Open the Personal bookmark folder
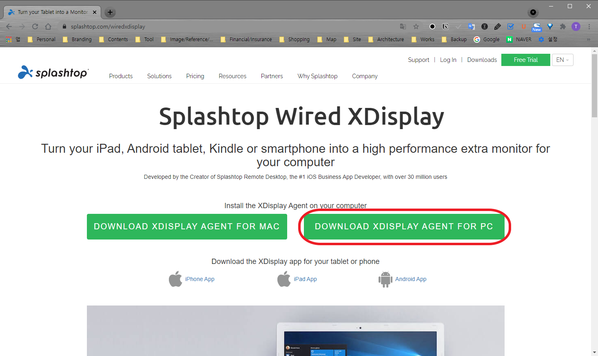Screen dimensions: 598x356 coord(42,40)
